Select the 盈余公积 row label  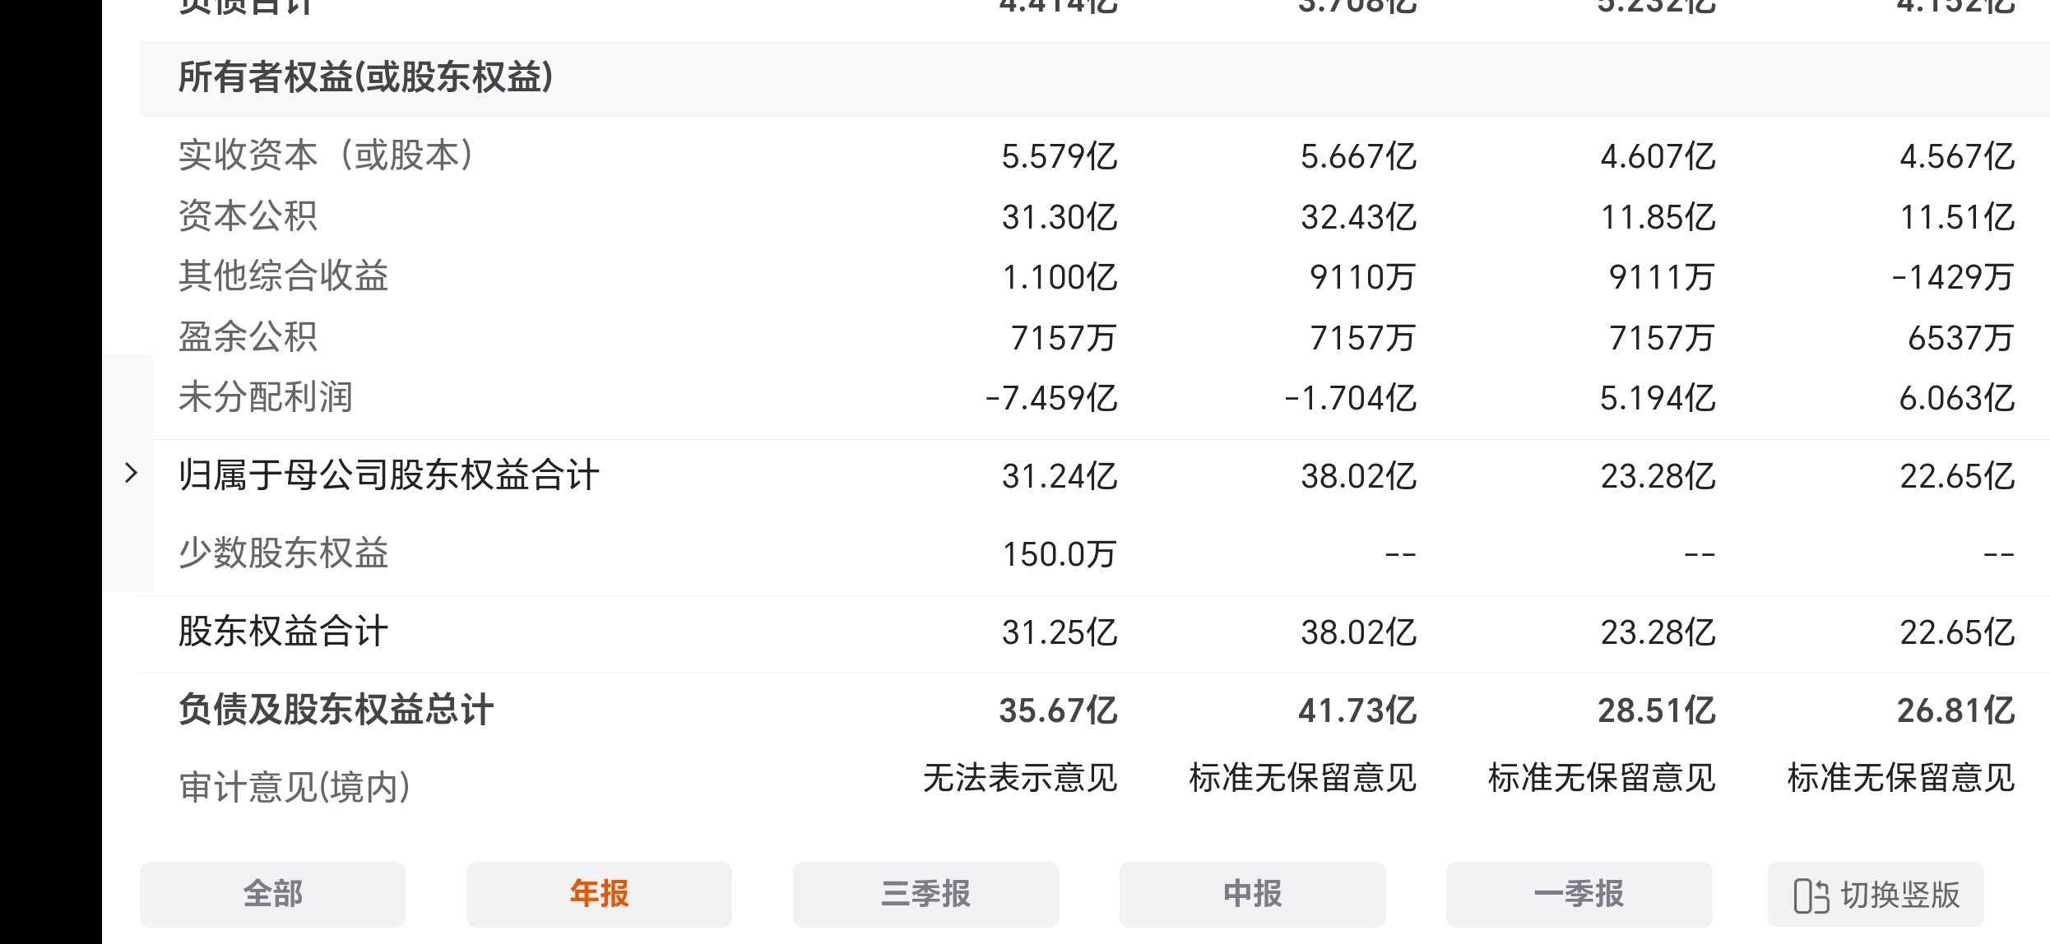pyautogui.click(x=248, y=337)
